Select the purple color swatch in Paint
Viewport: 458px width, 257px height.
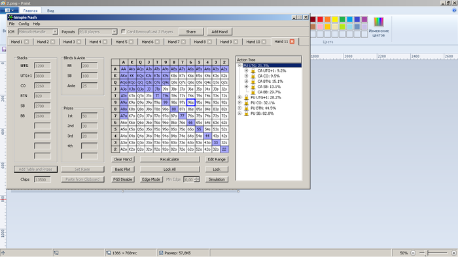[364, 20]
